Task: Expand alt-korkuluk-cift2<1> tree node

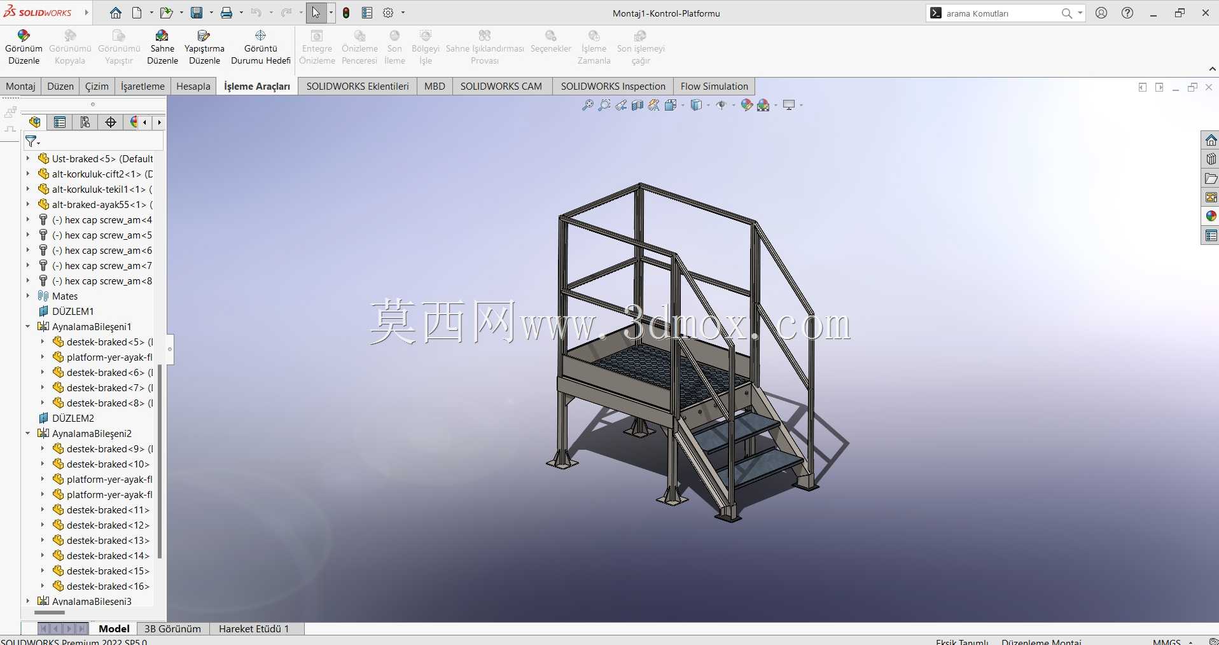Action: 28,174
